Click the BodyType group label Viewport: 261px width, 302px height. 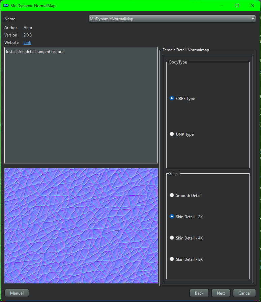click(178, 62)
